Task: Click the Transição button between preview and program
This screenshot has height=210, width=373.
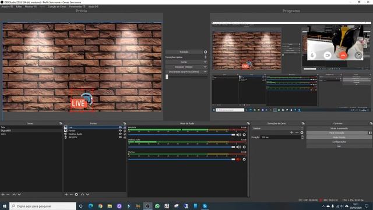Action: pyautogui.click(x=184, y=52)
